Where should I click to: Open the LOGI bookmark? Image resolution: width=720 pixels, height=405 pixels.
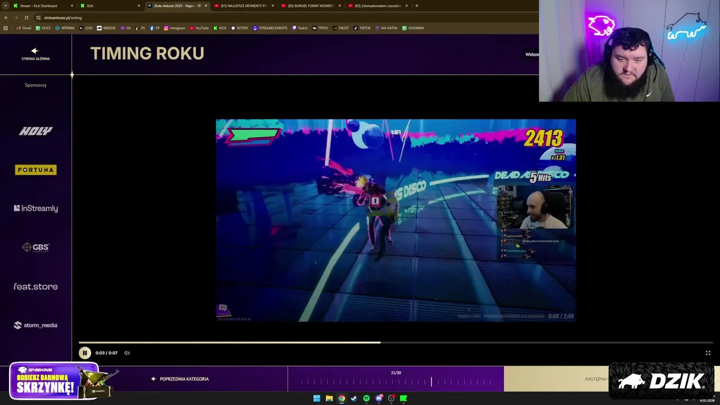click(86, 28)
